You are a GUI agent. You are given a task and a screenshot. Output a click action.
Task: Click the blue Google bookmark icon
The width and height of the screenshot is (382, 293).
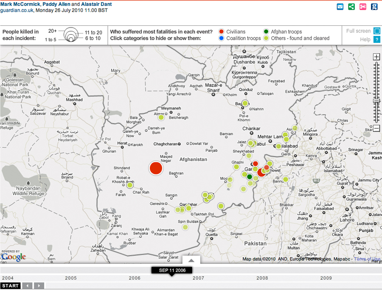(x=374, y=6)
